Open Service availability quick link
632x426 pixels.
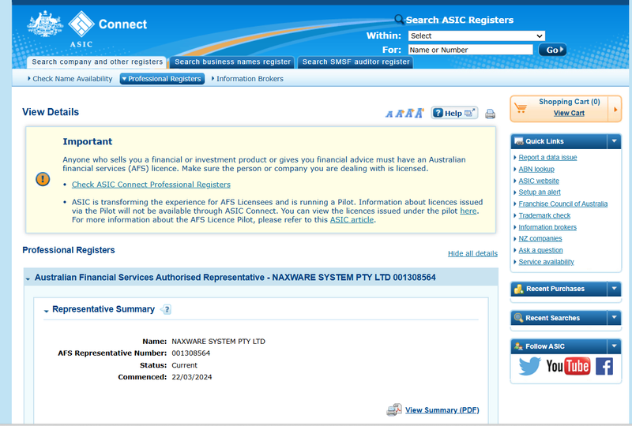click(x=546, y=262)
